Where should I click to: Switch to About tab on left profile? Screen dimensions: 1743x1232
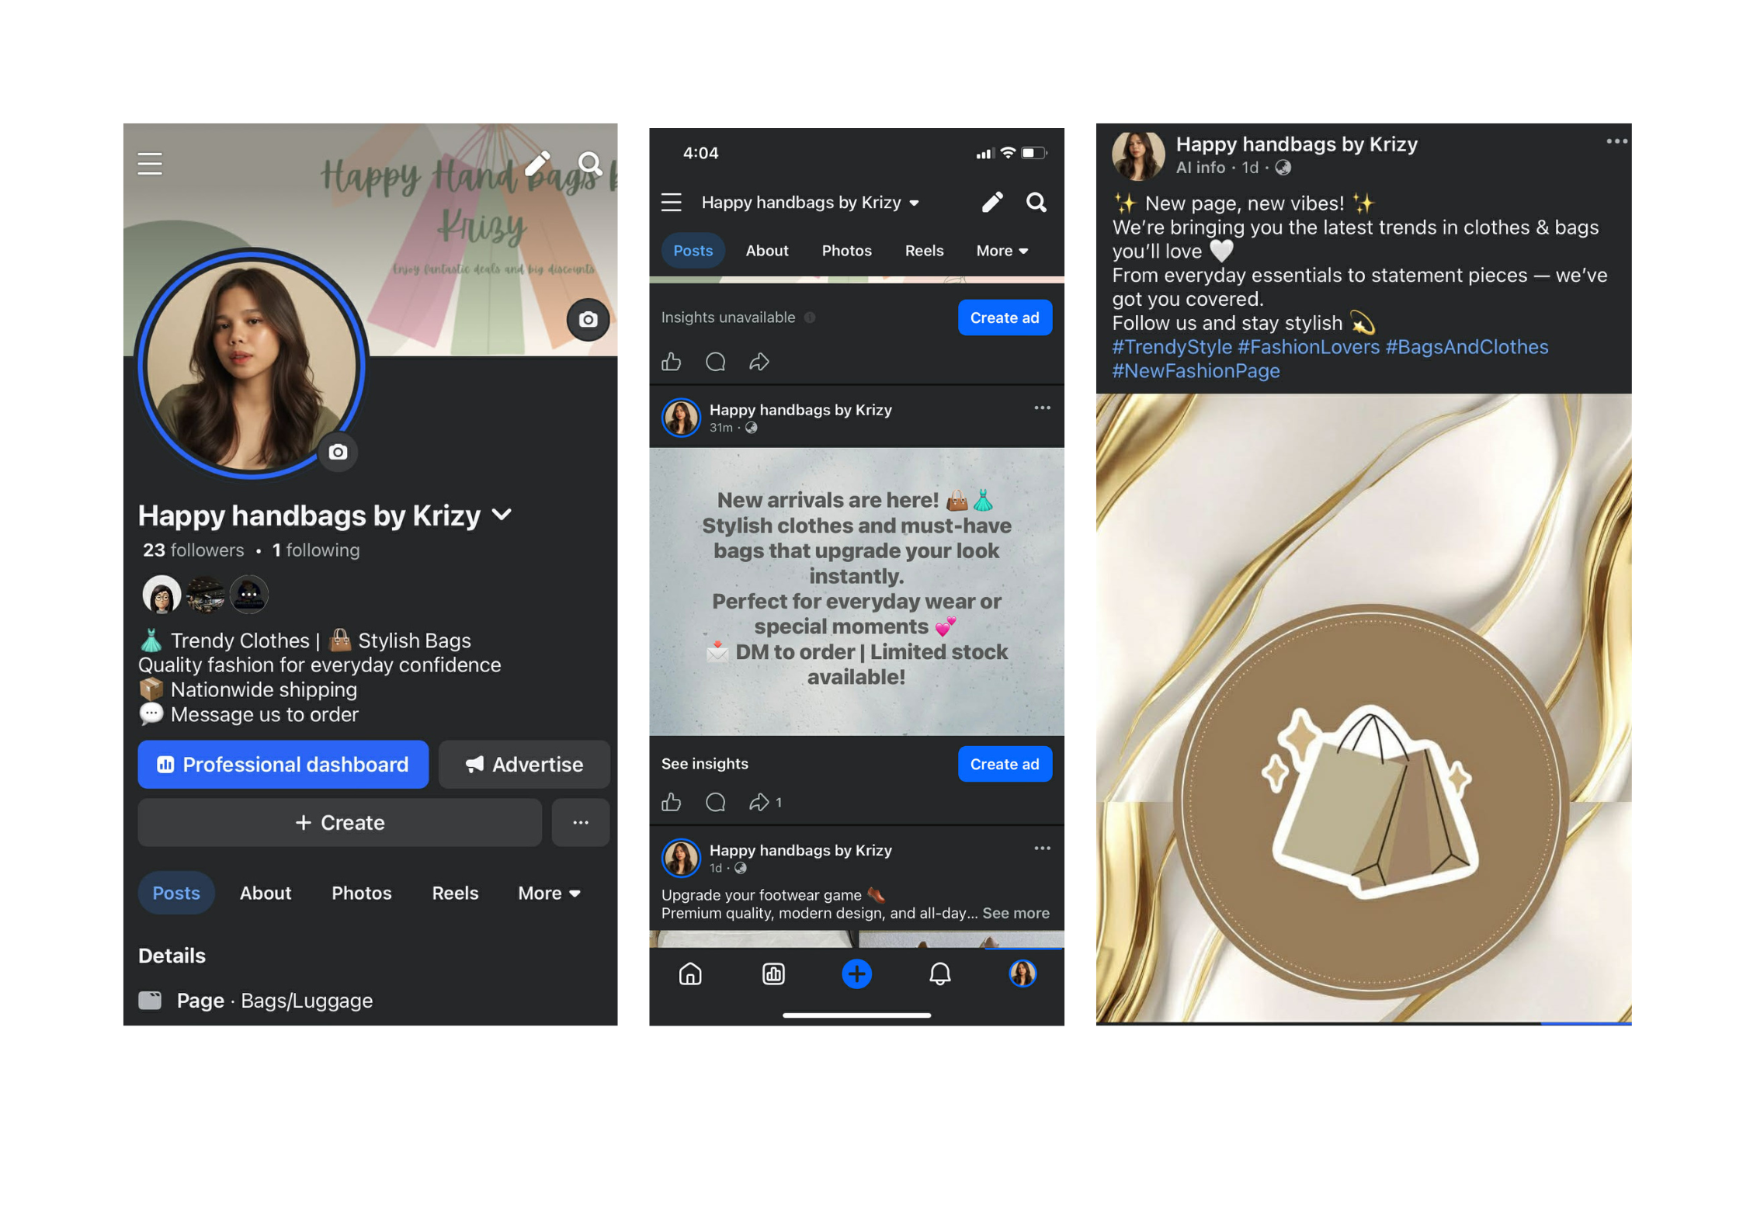pos(266,893)
